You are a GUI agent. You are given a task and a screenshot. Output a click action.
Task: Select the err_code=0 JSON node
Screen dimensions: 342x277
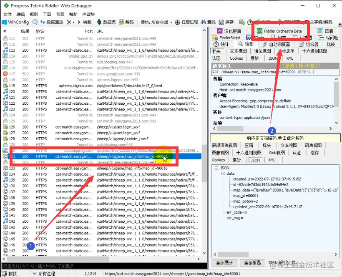(x=236, y=212)
